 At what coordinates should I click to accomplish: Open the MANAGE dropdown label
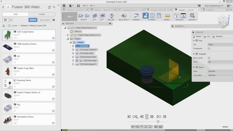click(x=179, y=20)
